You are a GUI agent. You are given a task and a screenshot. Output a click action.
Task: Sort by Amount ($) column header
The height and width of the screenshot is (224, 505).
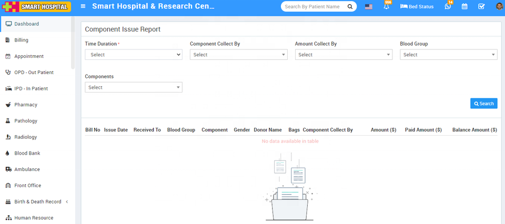383,130
